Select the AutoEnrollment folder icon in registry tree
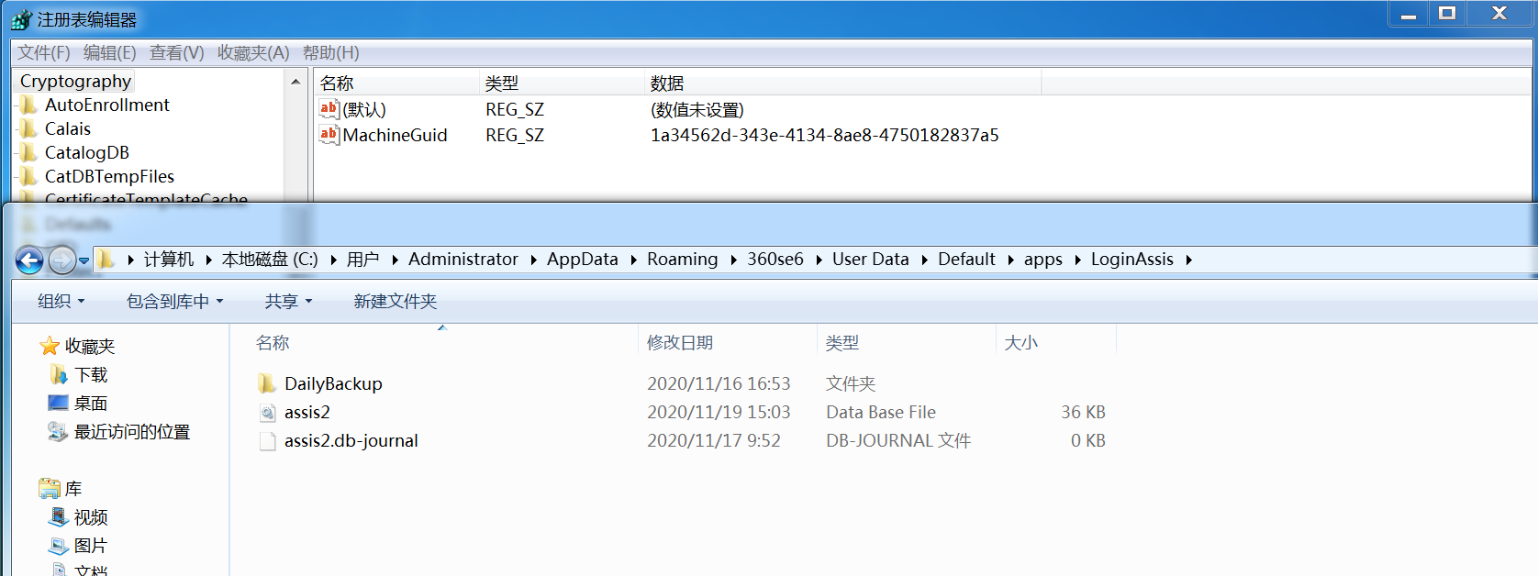This screenshot has height=576, width=1538. click(x=29, y=105)
